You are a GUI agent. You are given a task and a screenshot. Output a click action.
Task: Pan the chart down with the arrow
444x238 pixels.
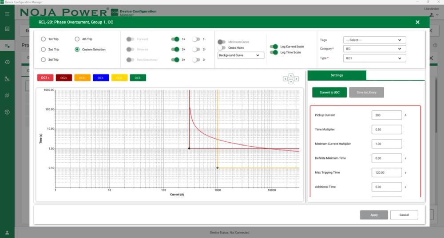(291, 82)
